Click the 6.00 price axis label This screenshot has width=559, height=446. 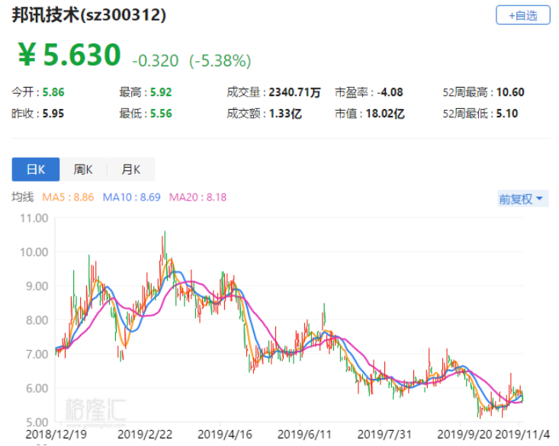37,388
